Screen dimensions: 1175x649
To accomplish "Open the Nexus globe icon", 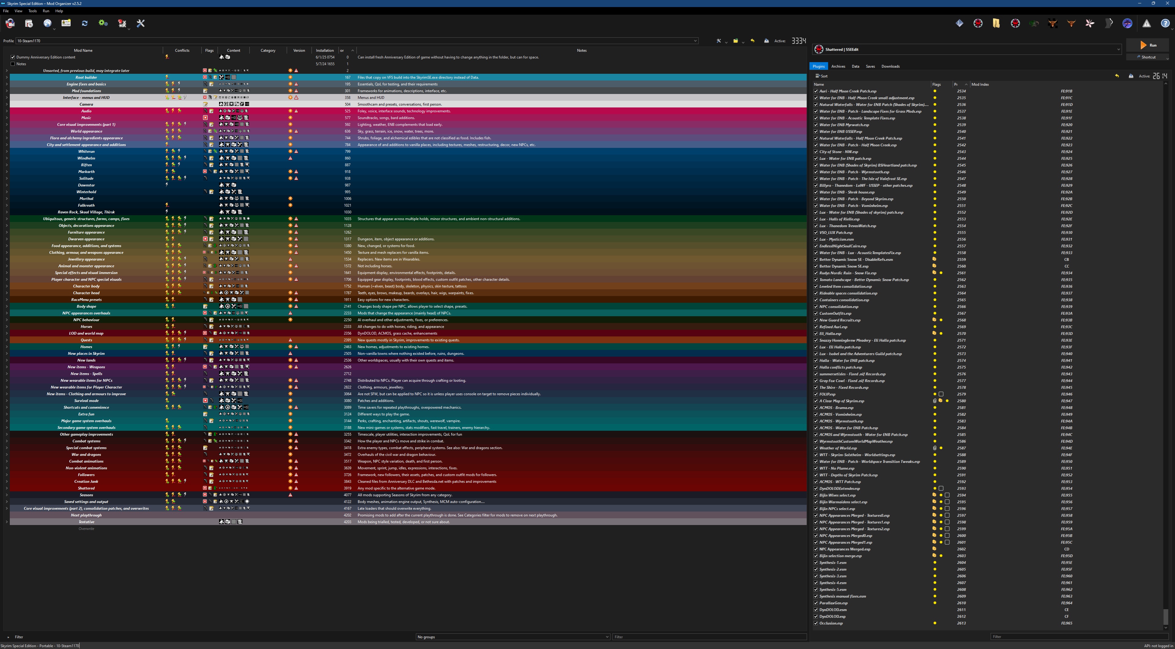I will click(x=47, y=23).
